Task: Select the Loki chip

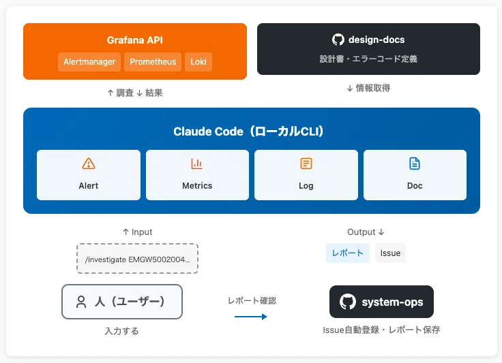Action: point(198,62)
